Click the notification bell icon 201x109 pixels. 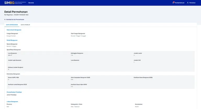pyautogui.click(x=173, y=3)
